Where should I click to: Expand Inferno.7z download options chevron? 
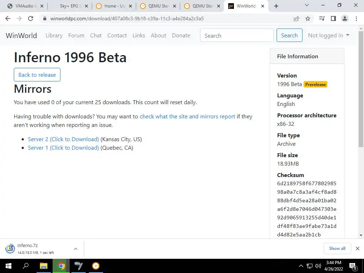[75, 249]
